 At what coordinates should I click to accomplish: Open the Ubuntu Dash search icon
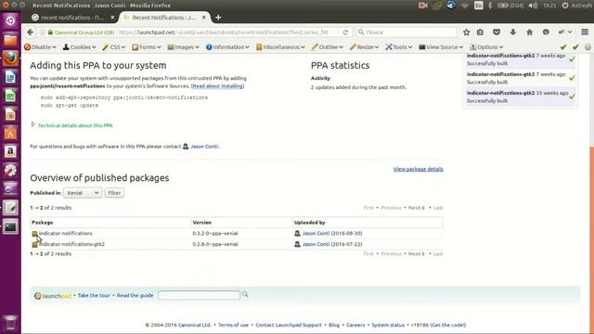10,20
